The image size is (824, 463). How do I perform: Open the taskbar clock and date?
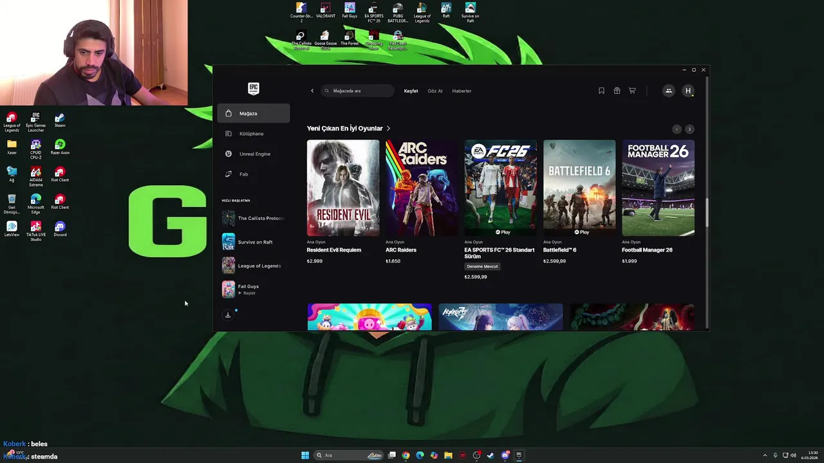pyautogui.click(x=810, y=455)
